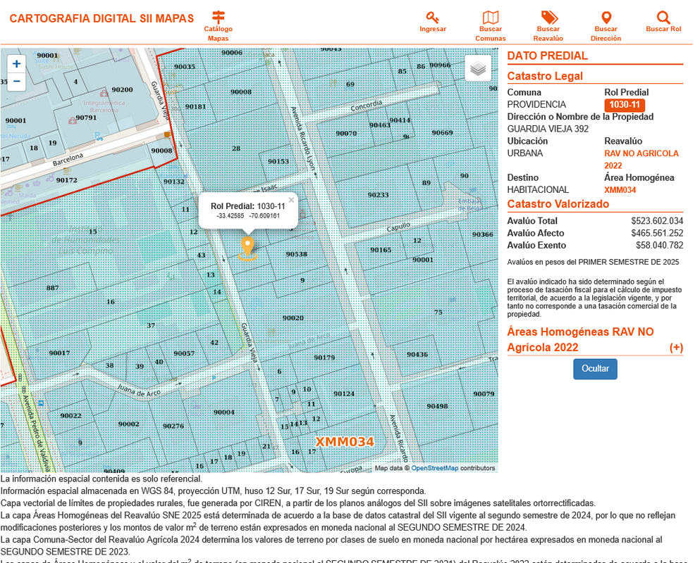Click the orange XMM034 label on map

(345, 442)
